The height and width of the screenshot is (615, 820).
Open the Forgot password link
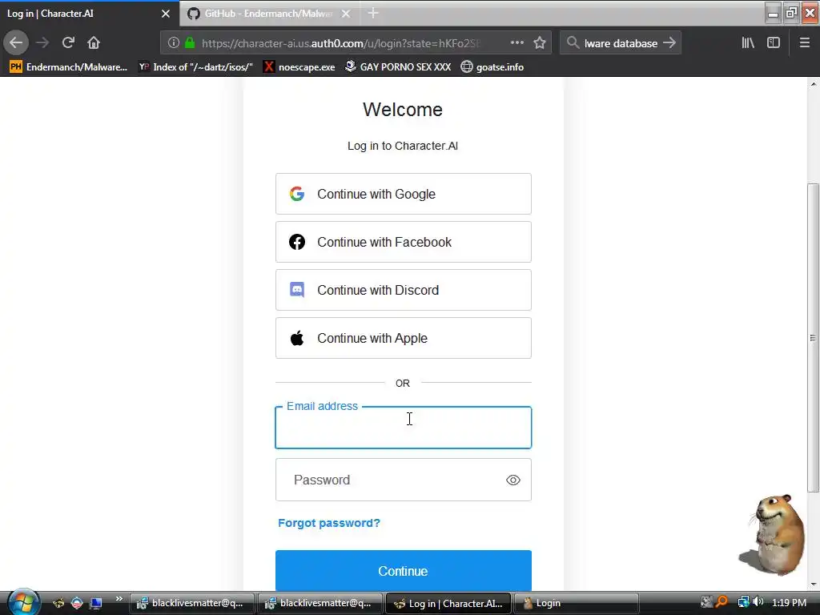click(x=329, y=523)
